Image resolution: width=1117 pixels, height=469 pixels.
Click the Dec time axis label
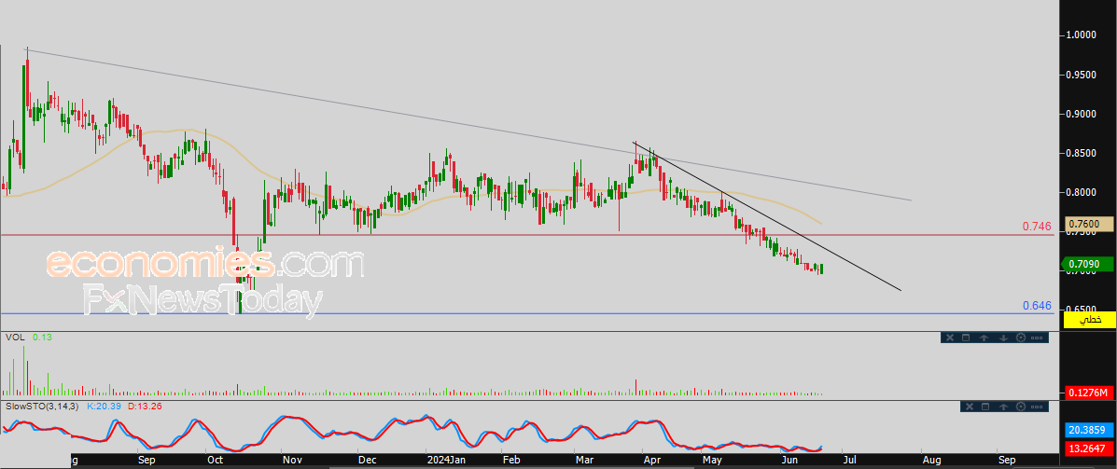(x=367, y=460)
